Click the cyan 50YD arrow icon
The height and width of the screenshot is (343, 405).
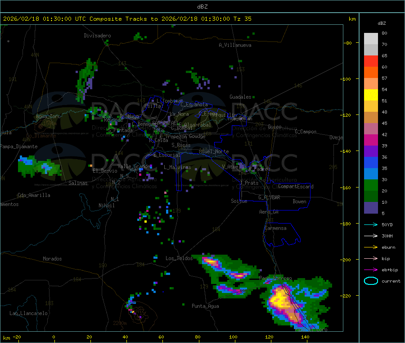point(371,224)
